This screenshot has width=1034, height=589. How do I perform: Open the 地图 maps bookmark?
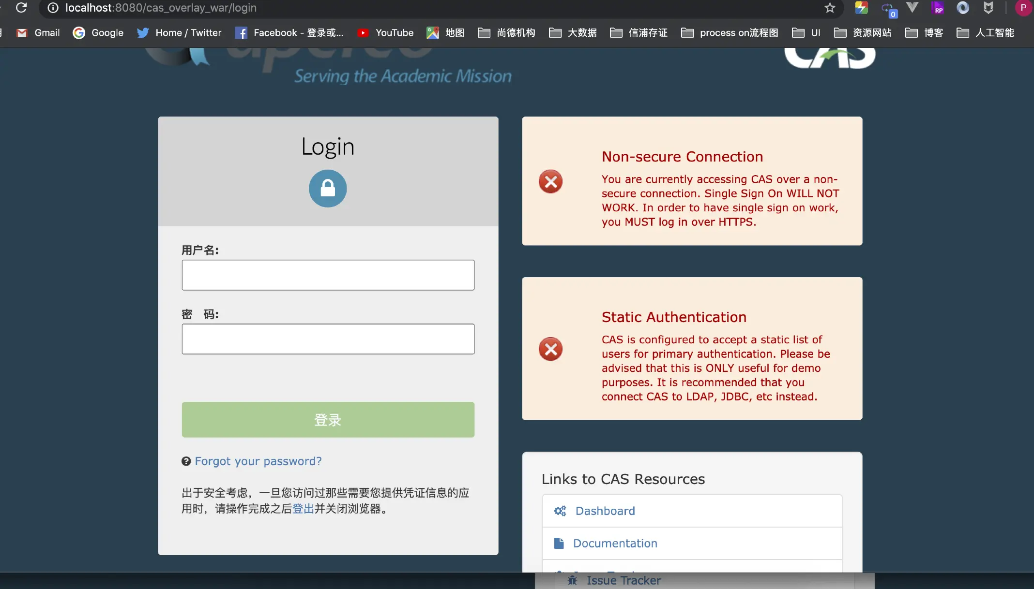(x=445, y=32)
